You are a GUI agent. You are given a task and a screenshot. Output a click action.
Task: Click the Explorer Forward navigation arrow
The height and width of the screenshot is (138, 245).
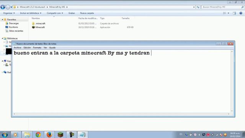pyautogui.click(x=8, y=7)
